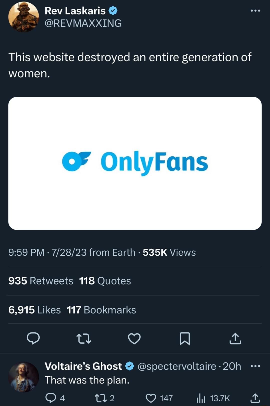Screen dimensions: 270x406
Task: Show the 6,915 Likes list
Action: [x=34, y=310]
